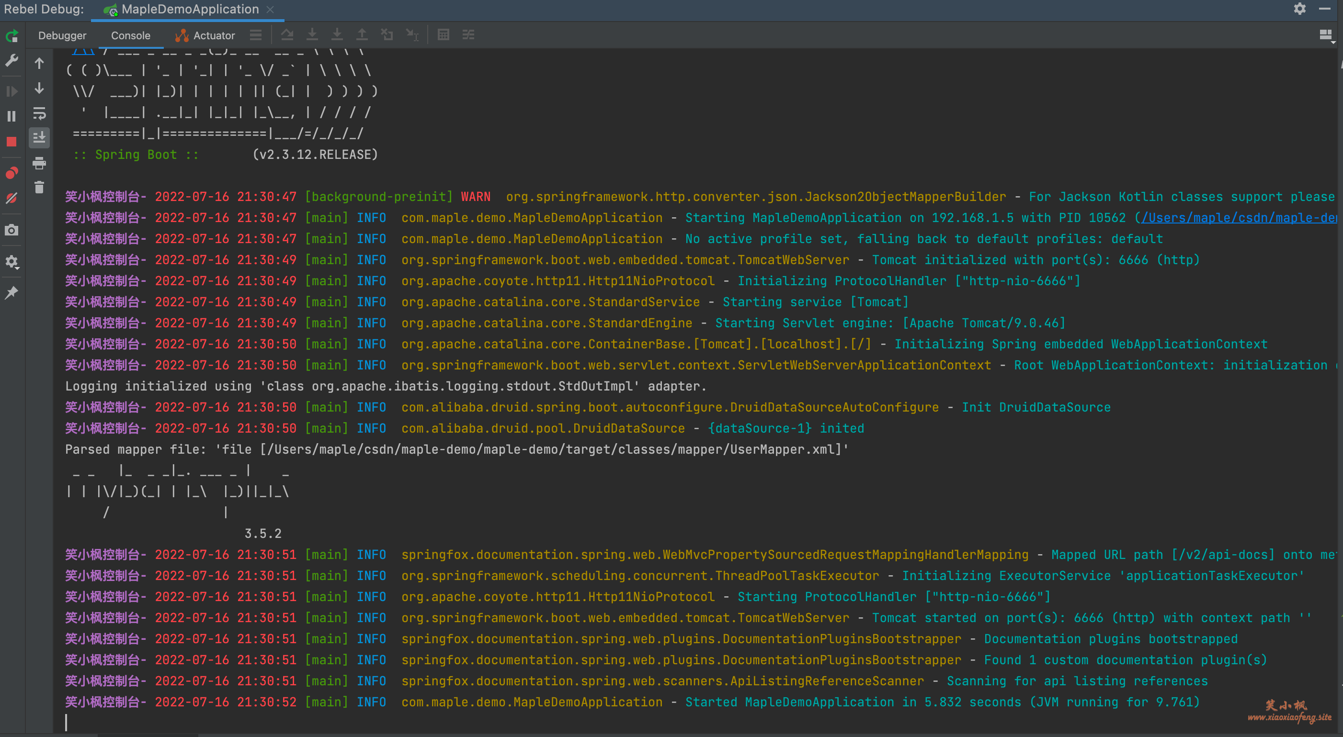Open the top-right IDE settings menu
Screen dimensions: 1343x737
pos(1300,9)
